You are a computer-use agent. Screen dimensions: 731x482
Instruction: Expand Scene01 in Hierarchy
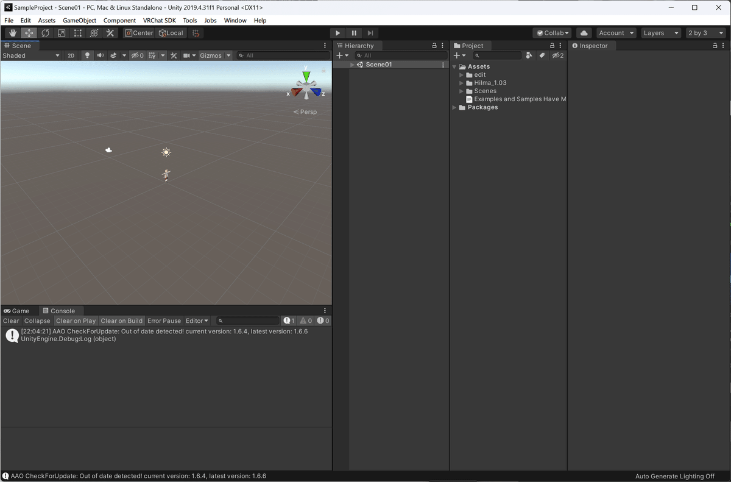(352, 65)
